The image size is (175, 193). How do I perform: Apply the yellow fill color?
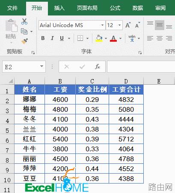pos(99,38)
